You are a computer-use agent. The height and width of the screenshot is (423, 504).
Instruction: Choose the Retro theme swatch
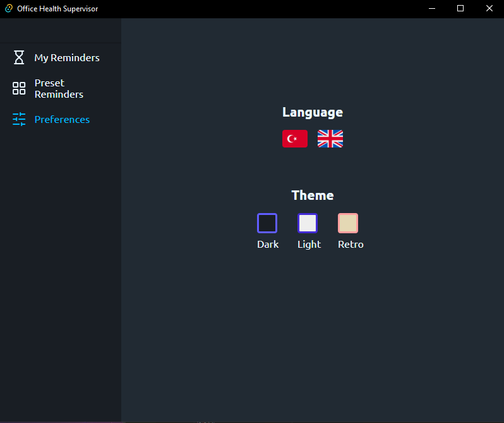click(x=348, y=223)
